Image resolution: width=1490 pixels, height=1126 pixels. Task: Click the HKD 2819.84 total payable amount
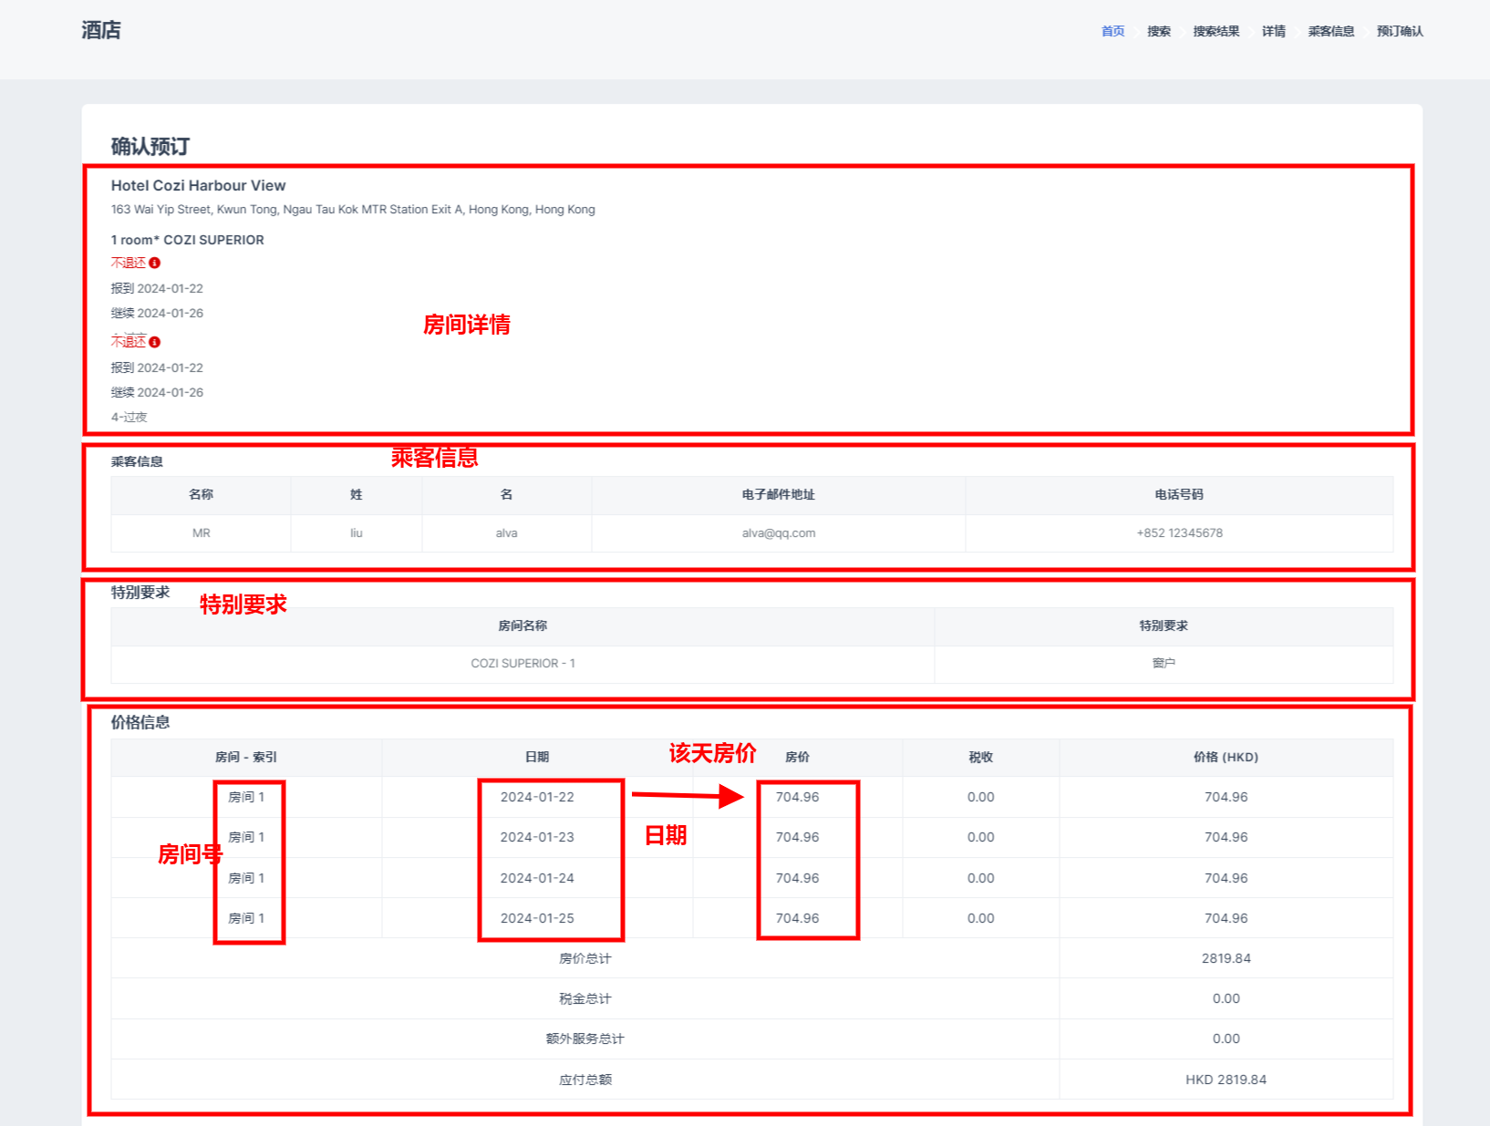1226,1080
